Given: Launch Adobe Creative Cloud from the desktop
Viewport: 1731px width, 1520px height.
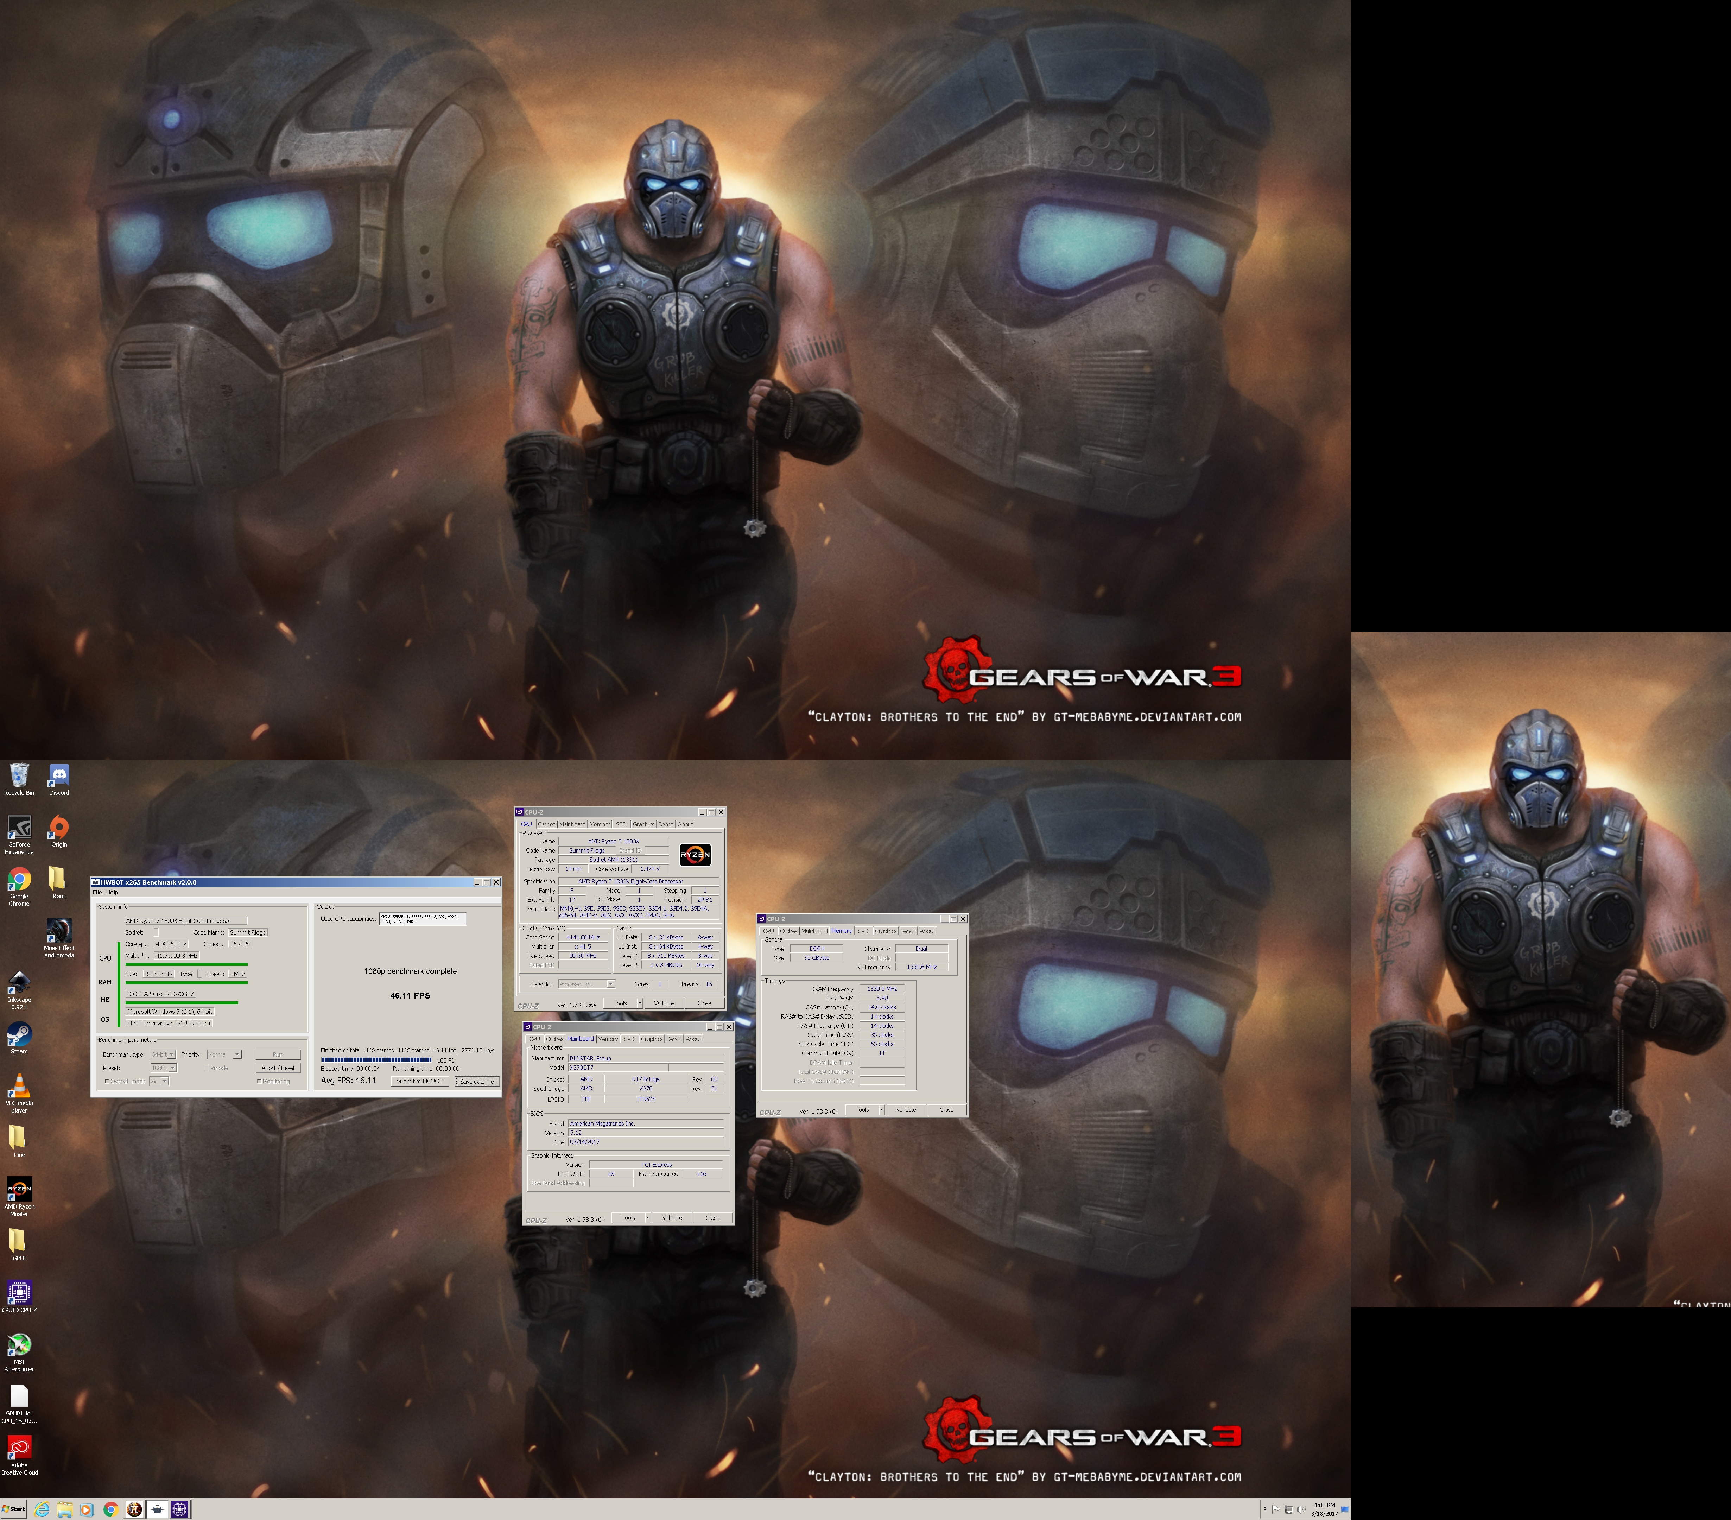Looking at the screenshot, I should point(19,1455).
